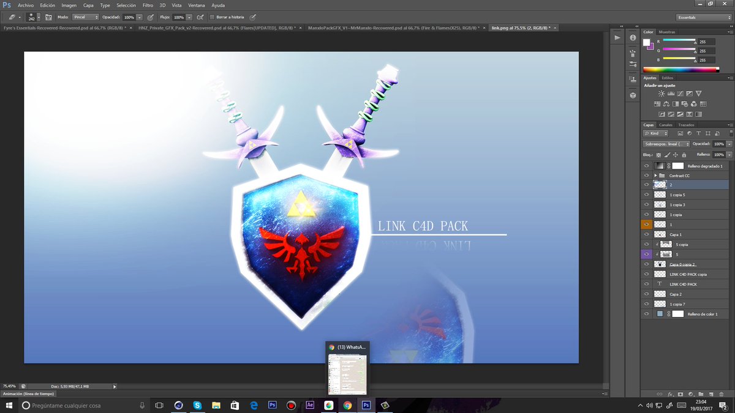Toggle visibility of orange-tagged layer 1
The width and height of the screenshot is (735, 413).
(x=646, y=225)
